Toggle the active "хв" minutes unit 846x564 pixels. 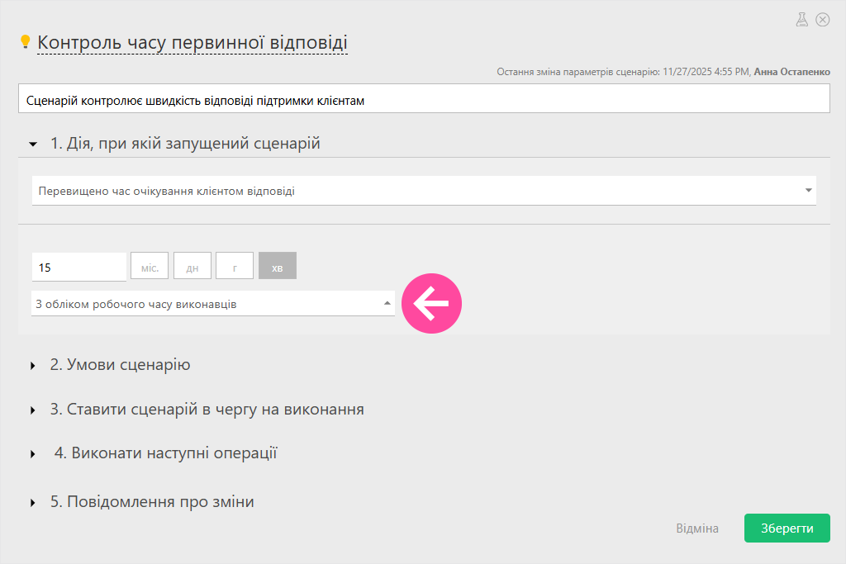278,267
